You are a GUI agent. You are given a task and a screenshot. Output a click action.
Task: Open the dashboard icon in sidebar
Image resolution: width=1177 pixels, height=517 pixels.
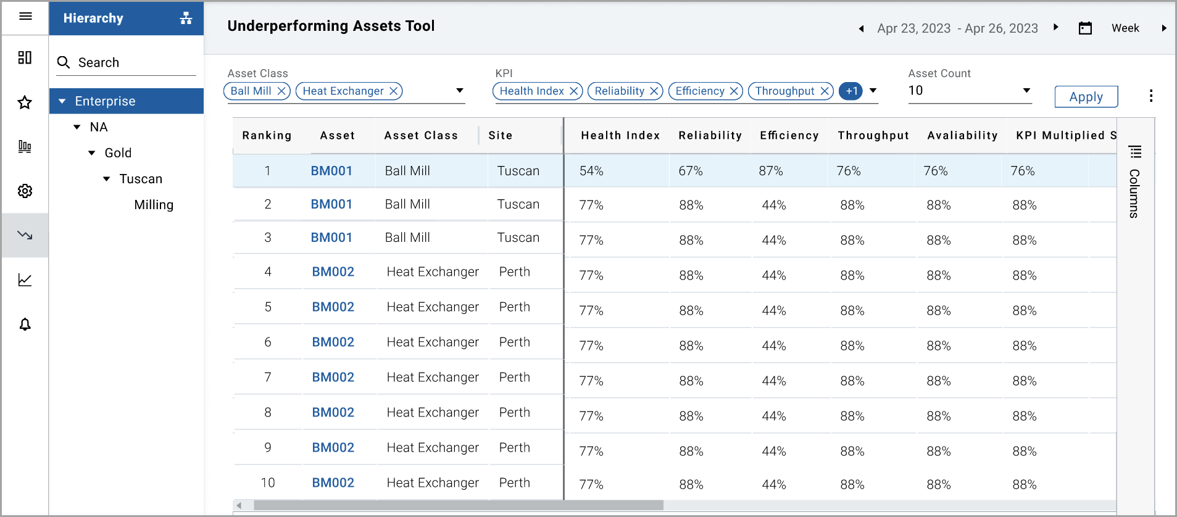[x=25, y=58]
